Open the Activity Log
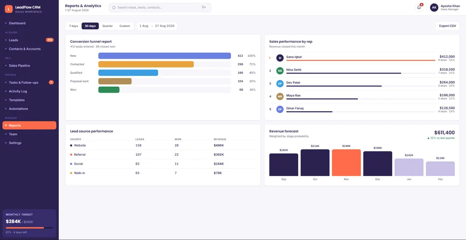The width and height of the screenshot is (466, 240). click(x=29, y=91)
